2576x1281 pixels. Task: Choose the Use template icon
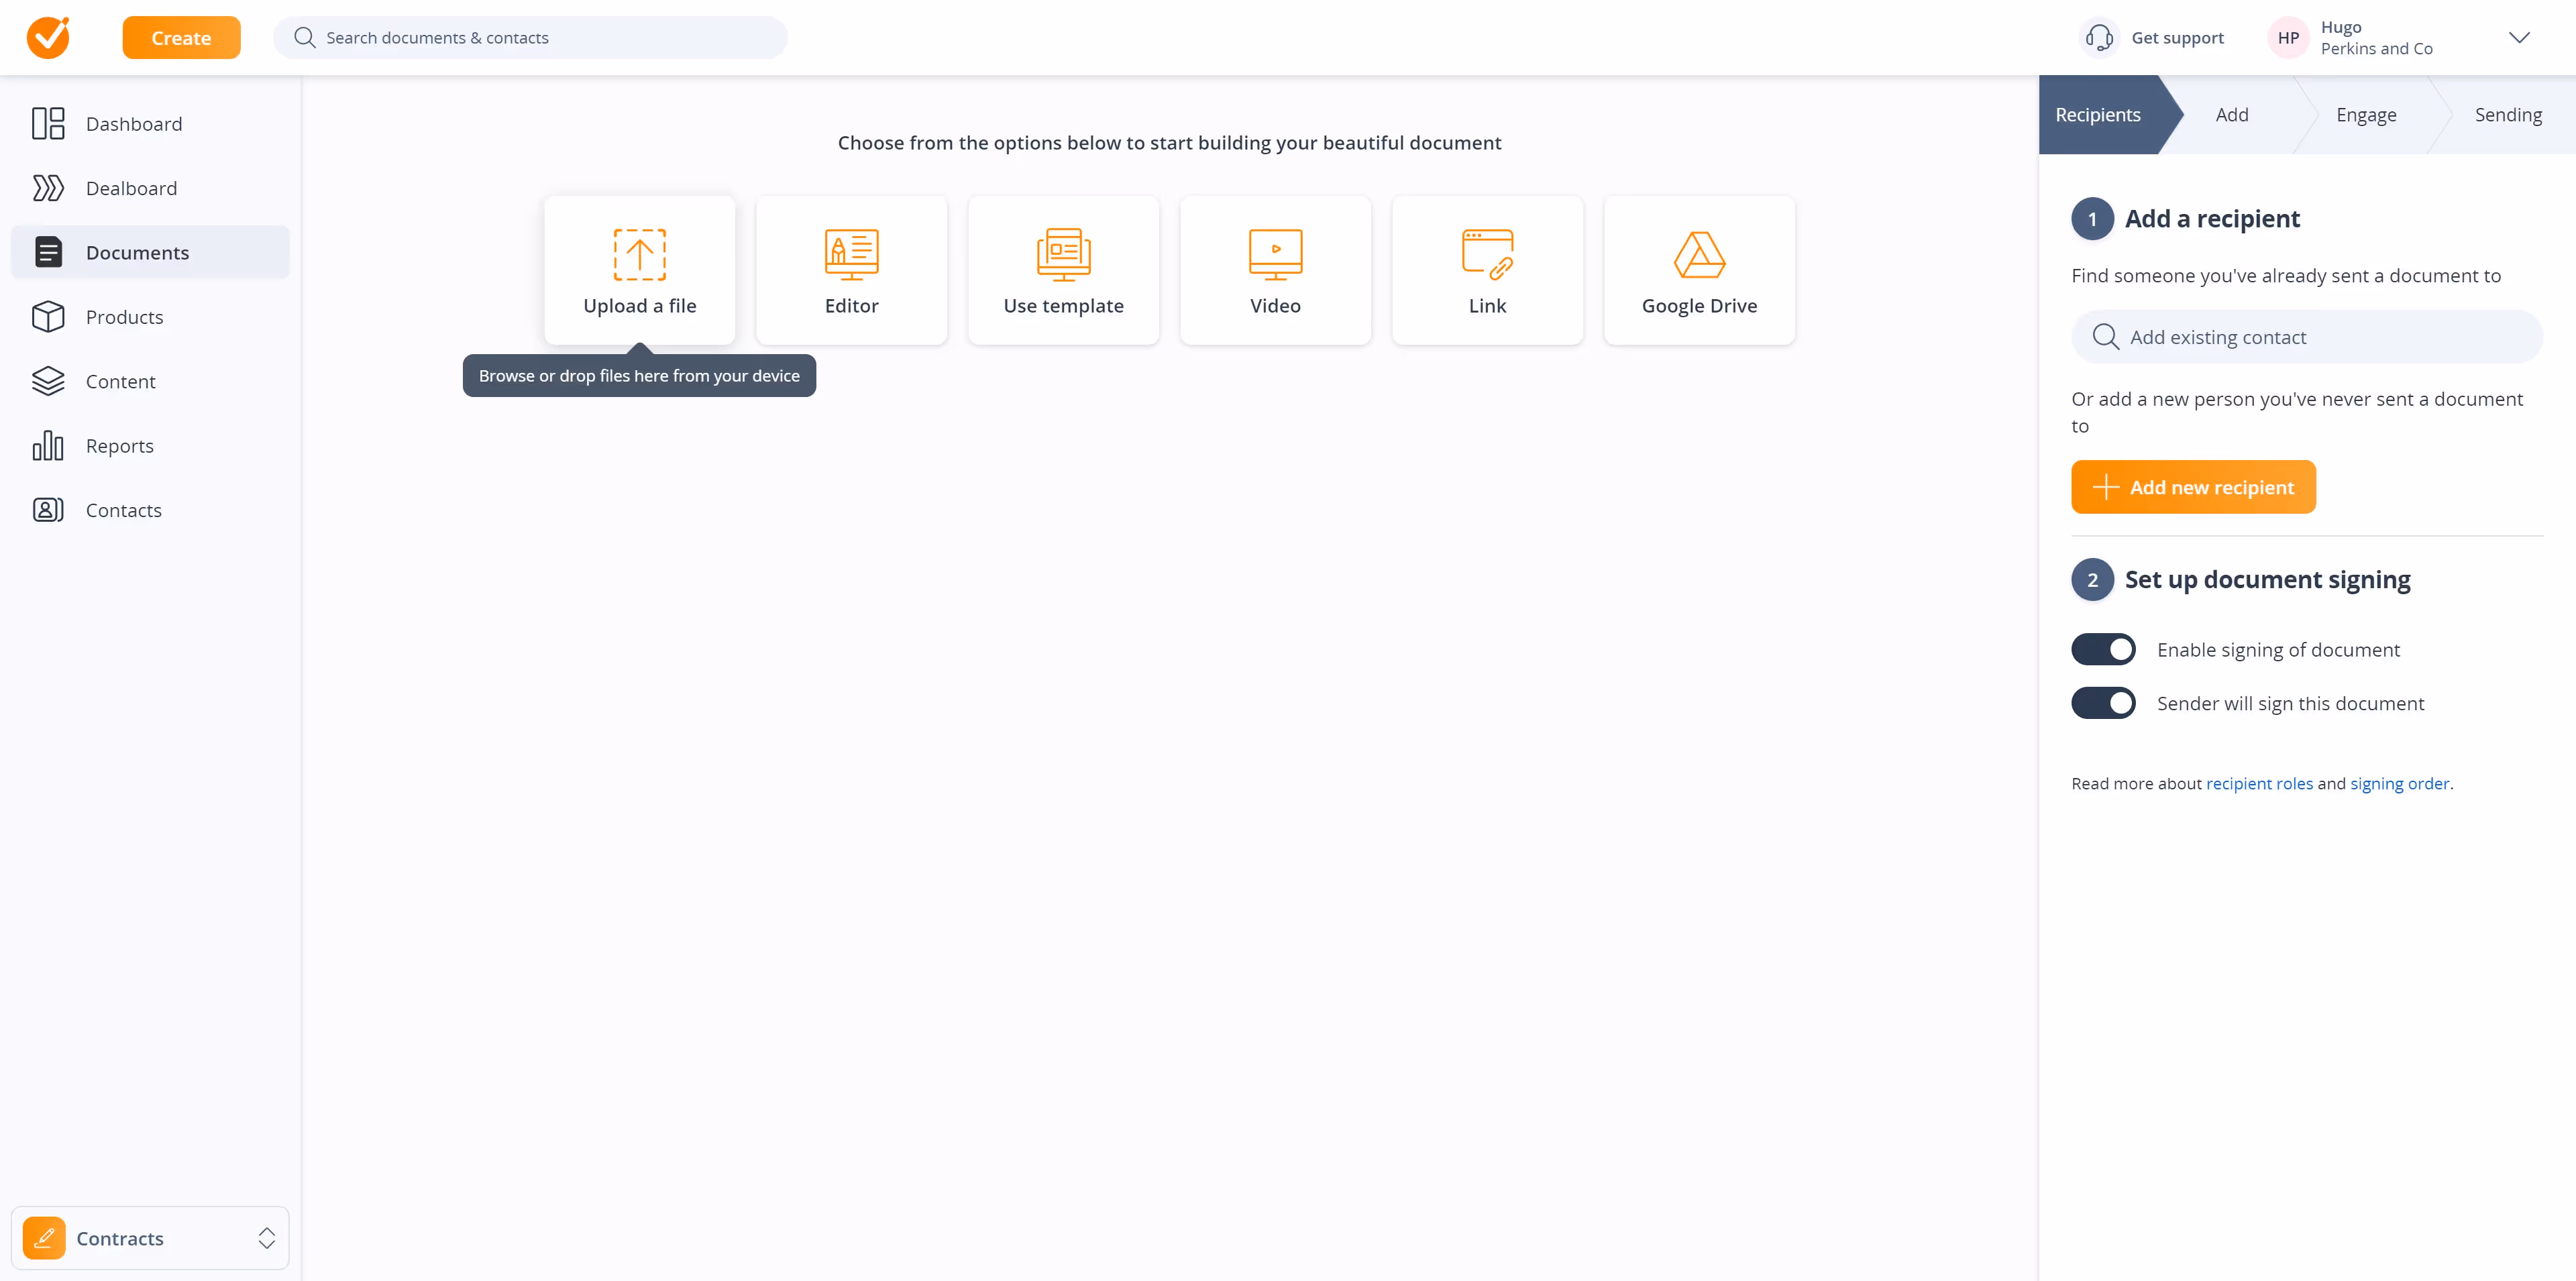(1063, 254)
